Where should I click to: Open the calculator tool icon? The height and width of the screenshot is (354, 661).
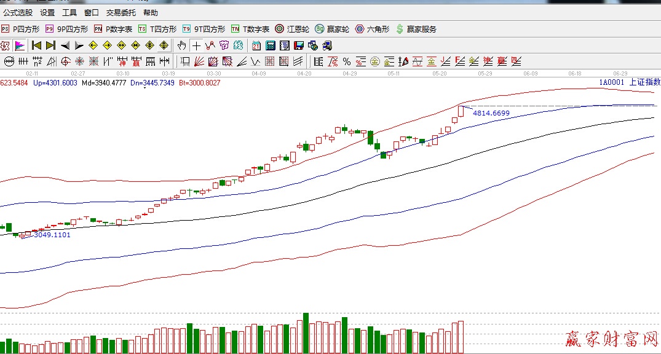point(270,45)
